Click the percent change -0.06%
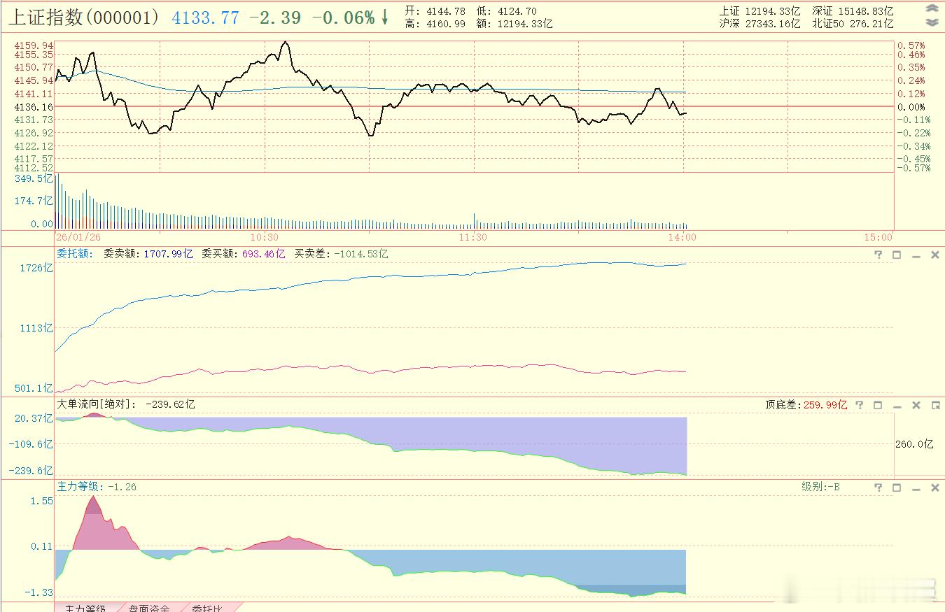945x612 pixels. 343,17
